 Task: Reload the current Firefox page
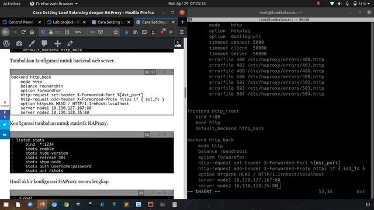tap(23, 32)
